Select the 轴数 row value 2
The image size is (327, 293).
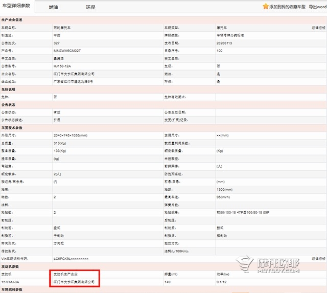(55, 197)
